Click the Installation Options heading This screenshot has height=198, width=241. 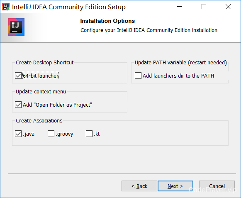(107, 21)
